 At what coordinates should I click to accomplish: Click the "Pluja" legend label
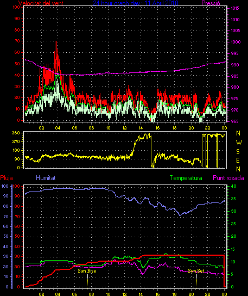(7, 178)
